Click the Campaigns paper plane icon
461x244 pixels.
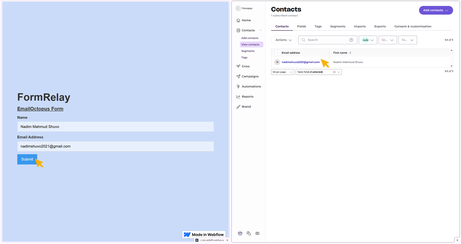coord(238,77)
